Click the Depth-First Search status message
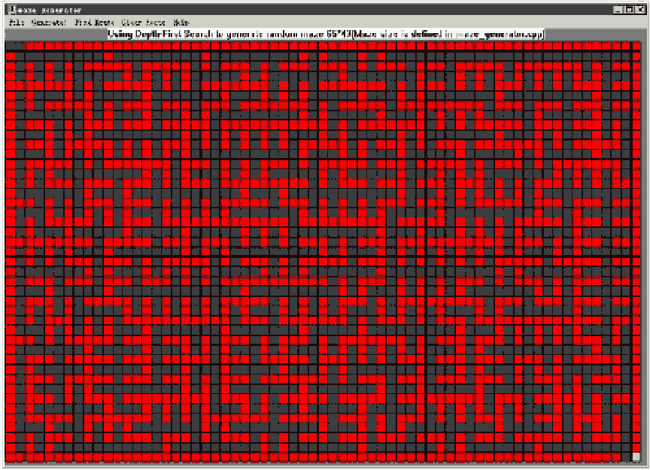650x470 pixels. (x=326, y=35)
